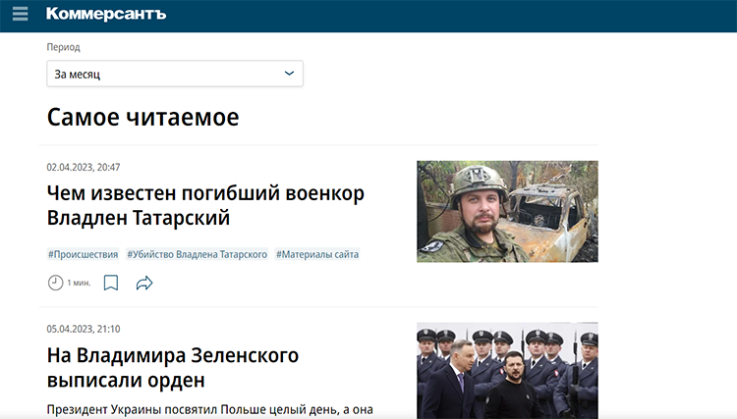The height and width of the screenshot is (419, 737).
Task: Open the hamburger menu in the header
Action: 20,15
